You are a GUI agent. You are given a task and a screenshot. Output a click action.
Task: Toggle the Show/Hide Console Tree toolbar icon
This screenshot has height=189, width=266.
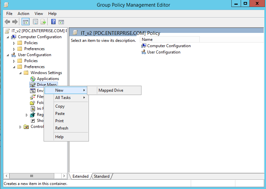tap(26, 22)
